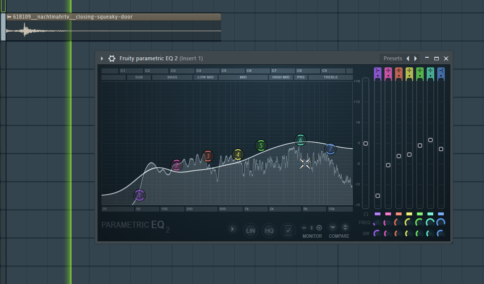Click pink band 2 color swatch

pyautogui.click(x=388, y=214)
